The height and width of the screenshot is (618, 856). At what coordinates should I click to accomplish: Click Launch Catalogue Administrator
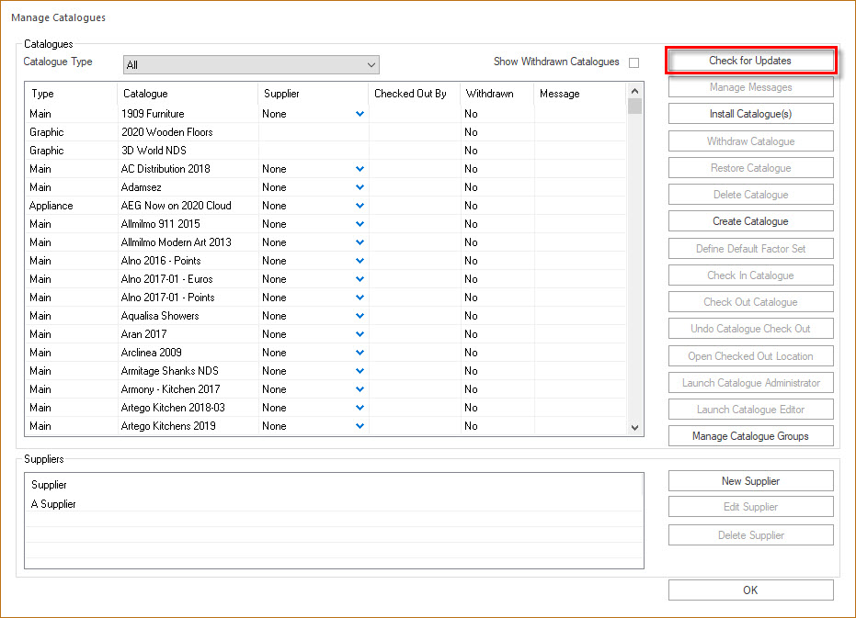750,382
